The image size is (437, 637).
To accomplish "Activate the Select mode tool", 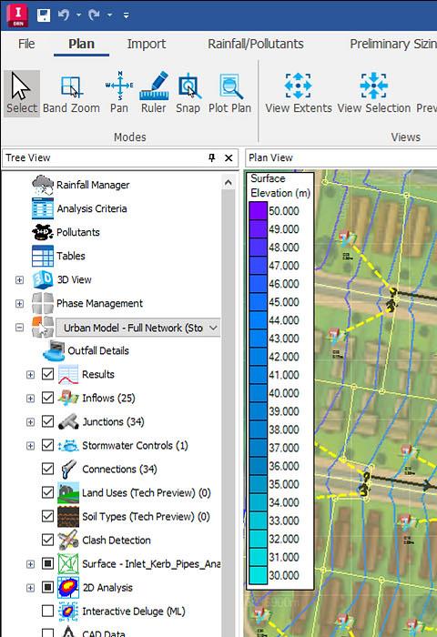I will [x=22, y=94].
